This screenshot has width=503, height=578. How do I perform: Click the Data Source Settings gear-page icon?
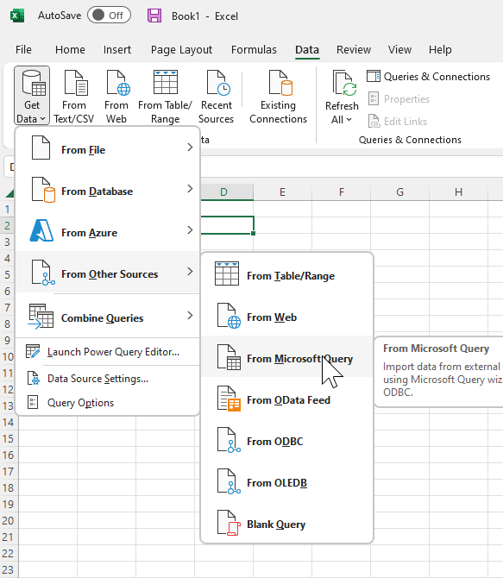click(x=33, y=378)
